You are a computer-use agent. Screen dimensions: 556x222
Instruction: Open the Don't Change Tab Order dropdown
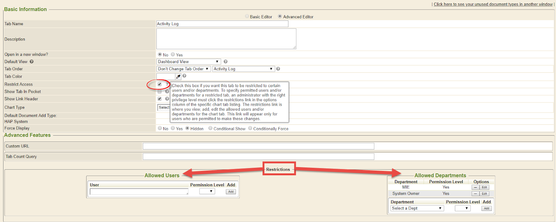183,69
